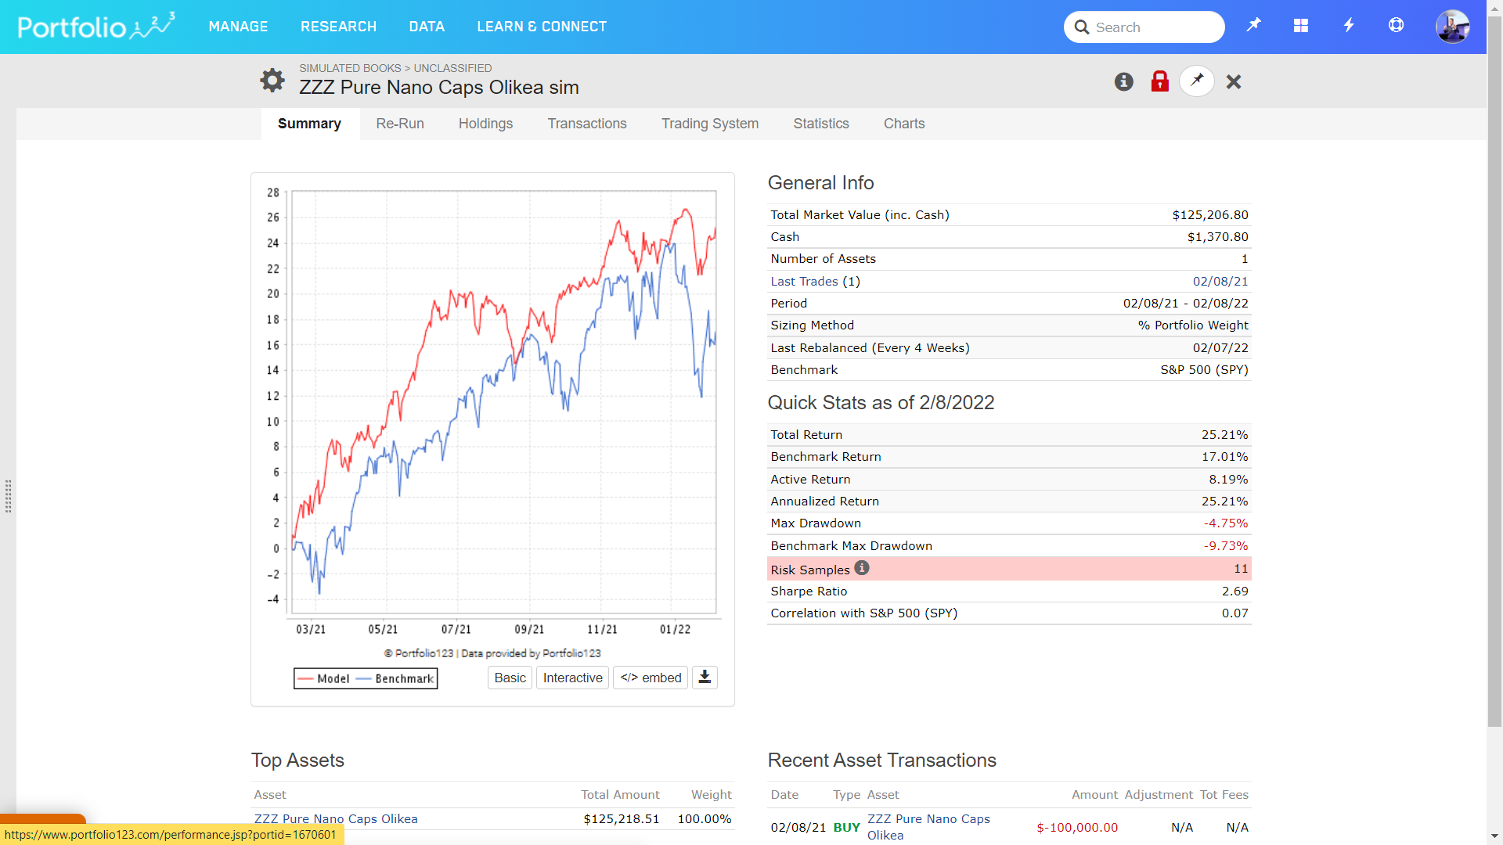
Task: Pin this book with the round pin button
Action: [x=1196, y=81]
